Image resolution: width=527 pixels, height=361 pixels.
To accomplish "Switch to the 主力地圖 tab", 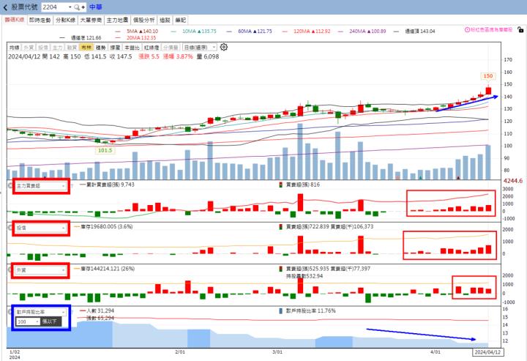I will pyautogui.click(x=117, y=21).
